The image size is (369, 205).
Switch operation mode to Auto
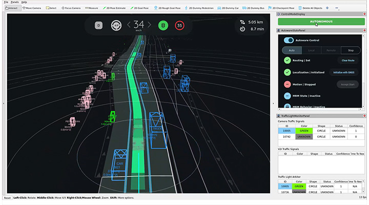pyautogui.click(x=292, y=50)
